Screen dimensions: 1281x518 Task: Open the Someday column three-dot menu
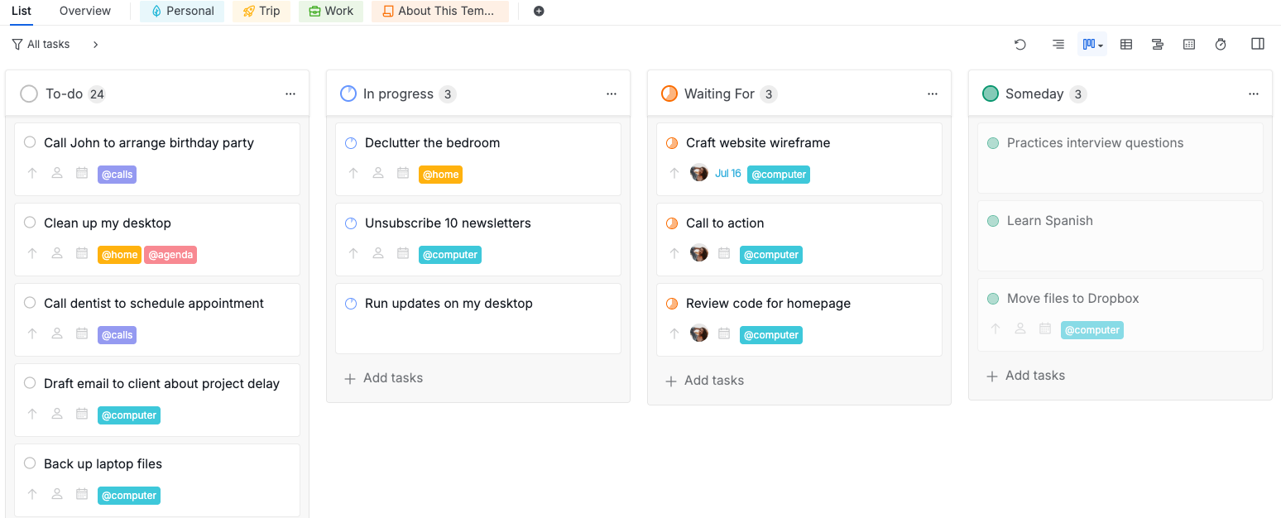coord(1254,94)
